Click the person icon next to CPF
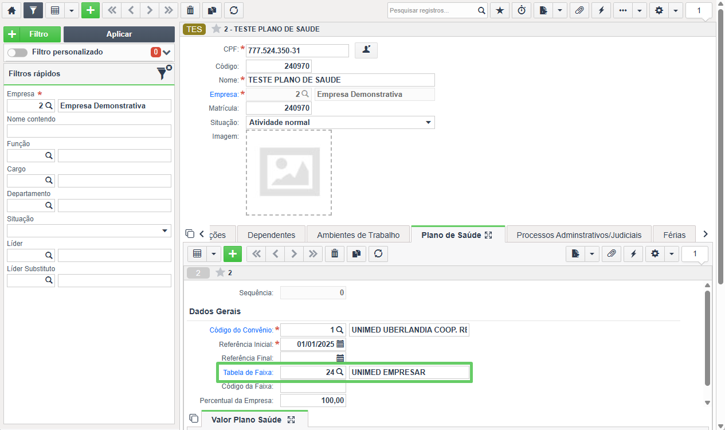 (x=366, y=50)
